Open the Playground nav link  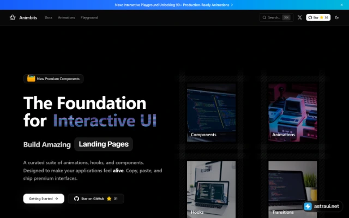[89, 17]
